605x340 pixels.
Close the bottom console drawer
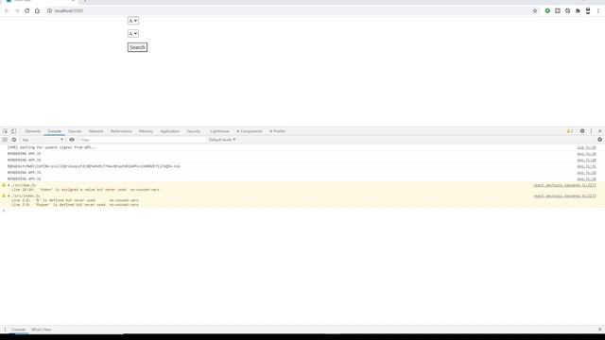point(599,330)
